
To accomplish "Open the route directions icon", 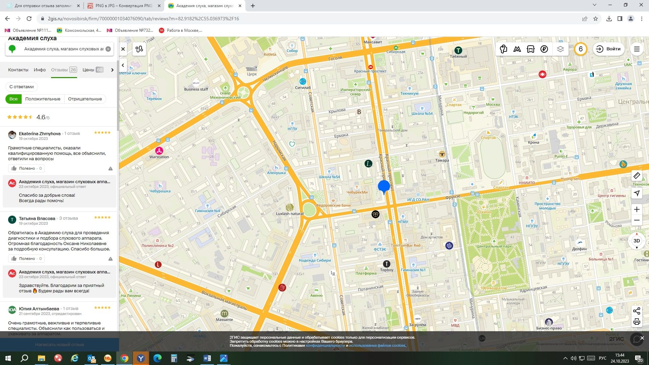I will pos(139,49).
